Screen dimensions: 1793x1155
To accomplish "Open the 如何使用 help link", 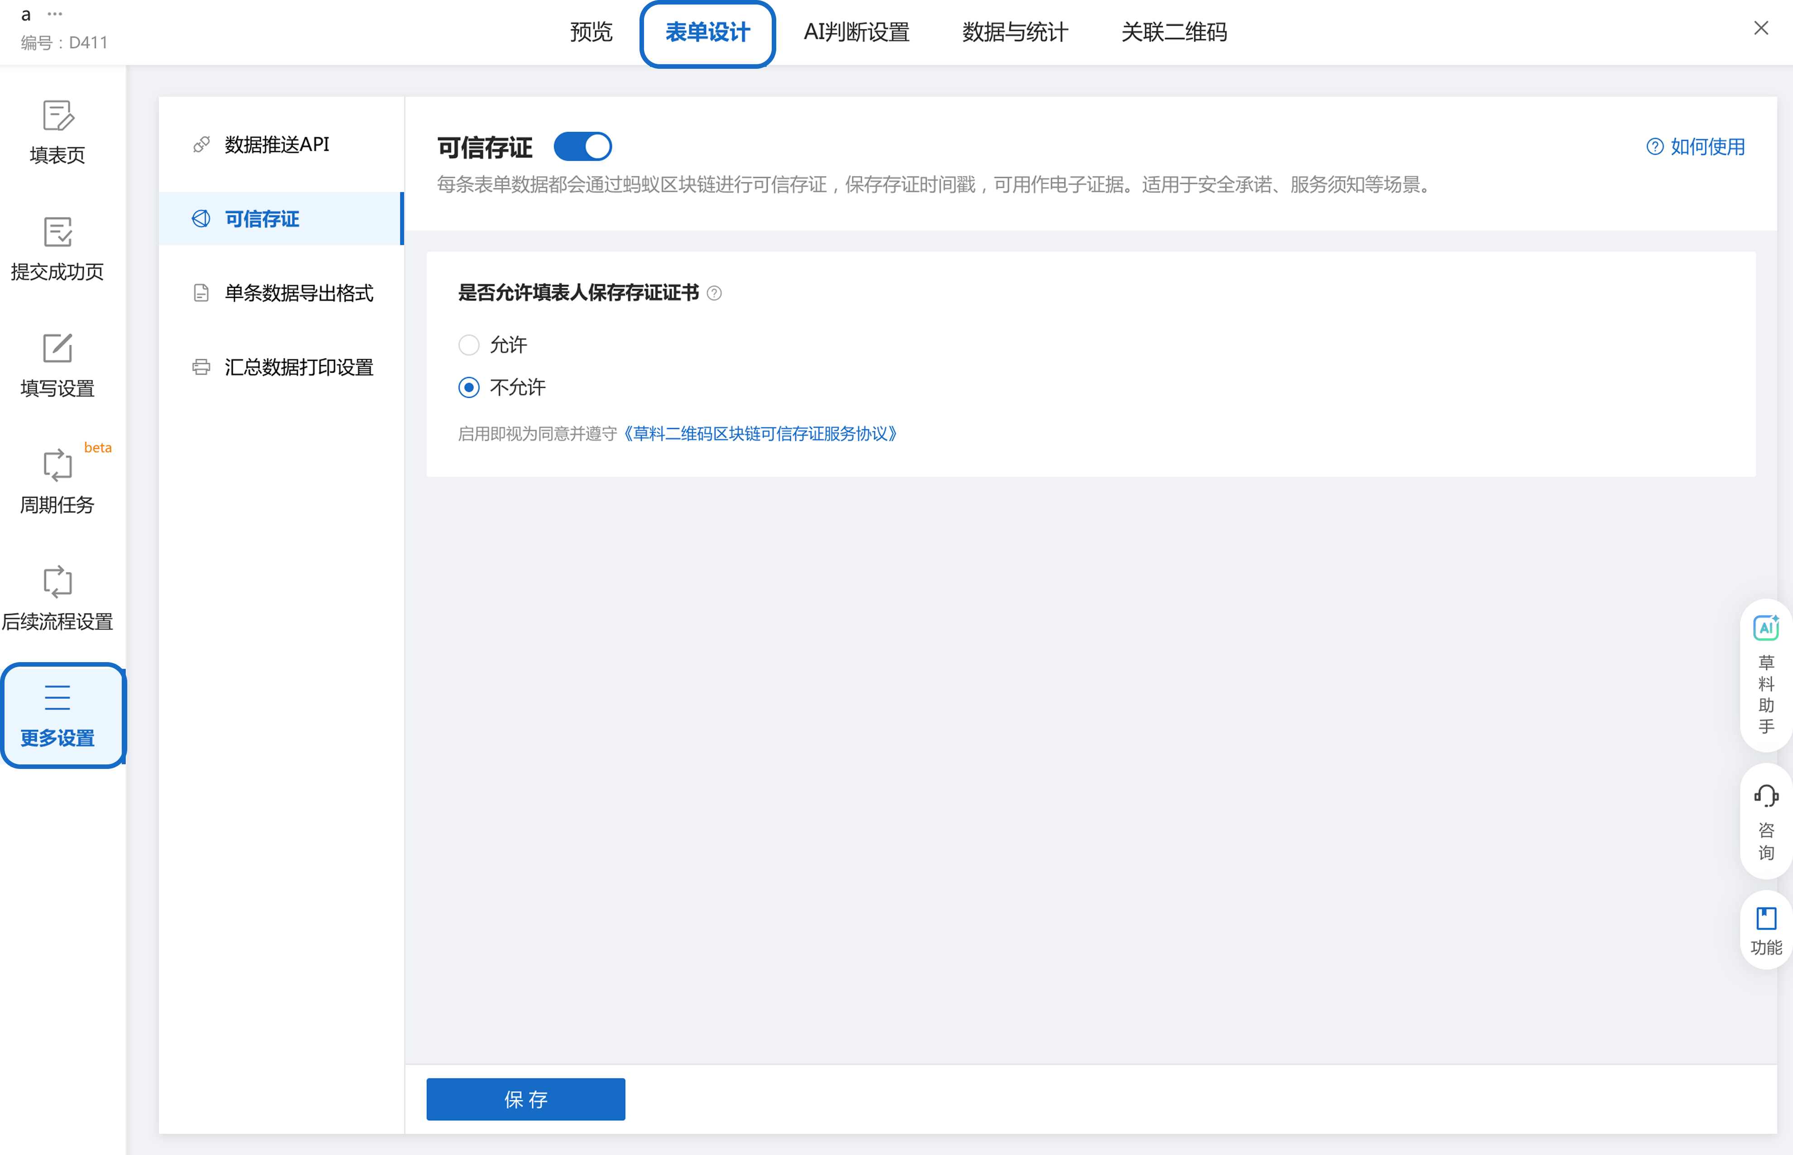I will pyautogui.click(x=1696, y=147).
